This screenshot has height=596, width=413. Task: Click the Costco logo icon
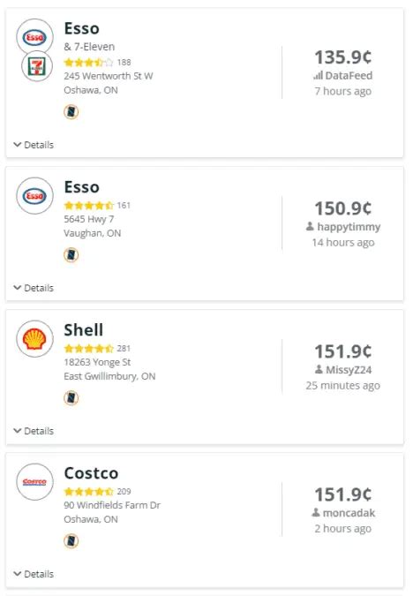pyautogui.click(x=34, y=482)
